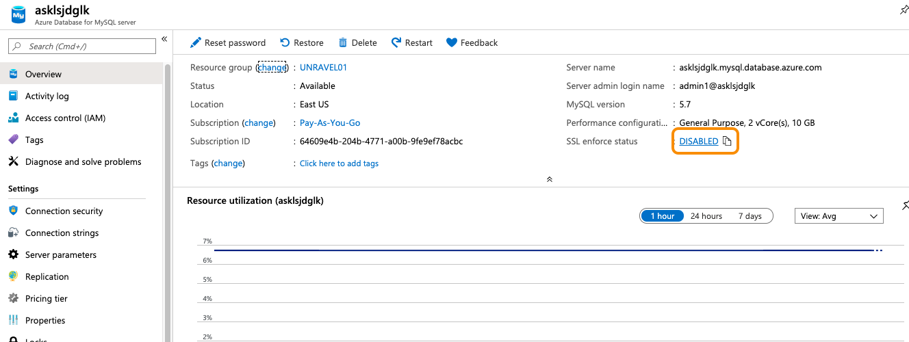909x342 pixels.
Task: Click change link next to Tags
Action: click(x=228, y=163)
